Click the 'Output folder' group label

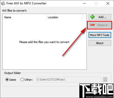click(x=13, y=73)
